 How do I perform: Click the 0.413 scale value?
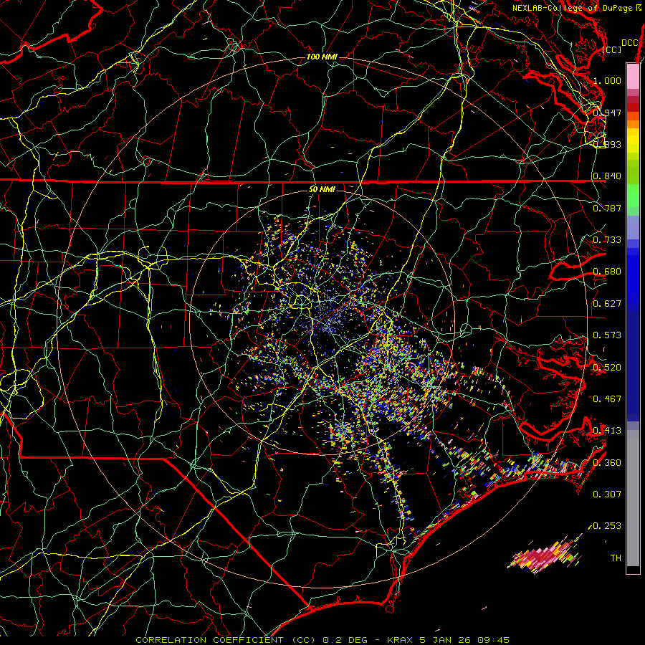(607, 431)
